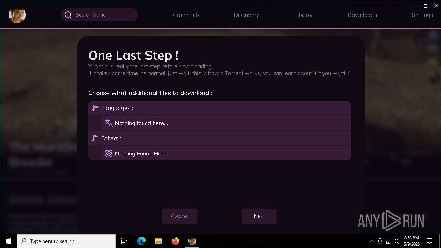Image resolution: width=441 pixels, height=248 pixels.
Task: Click the Languages header label
Action: (117, 108)
